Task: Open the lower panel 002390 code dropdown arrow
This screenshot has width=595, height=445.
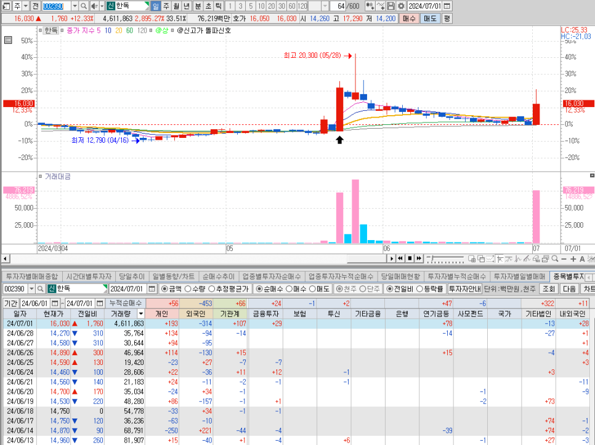Action: tap(31, 289)
